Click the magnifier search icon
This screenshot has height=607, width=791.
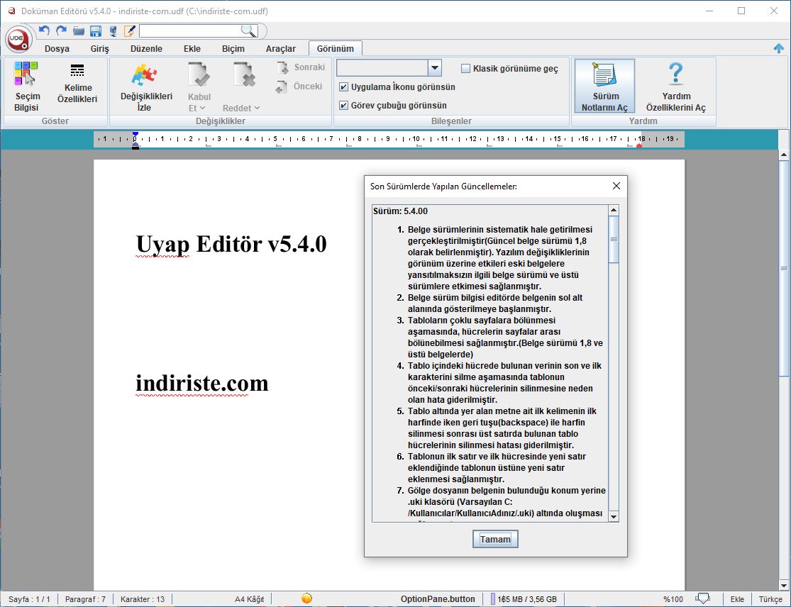pyautogui.click(x=249, y=31)
